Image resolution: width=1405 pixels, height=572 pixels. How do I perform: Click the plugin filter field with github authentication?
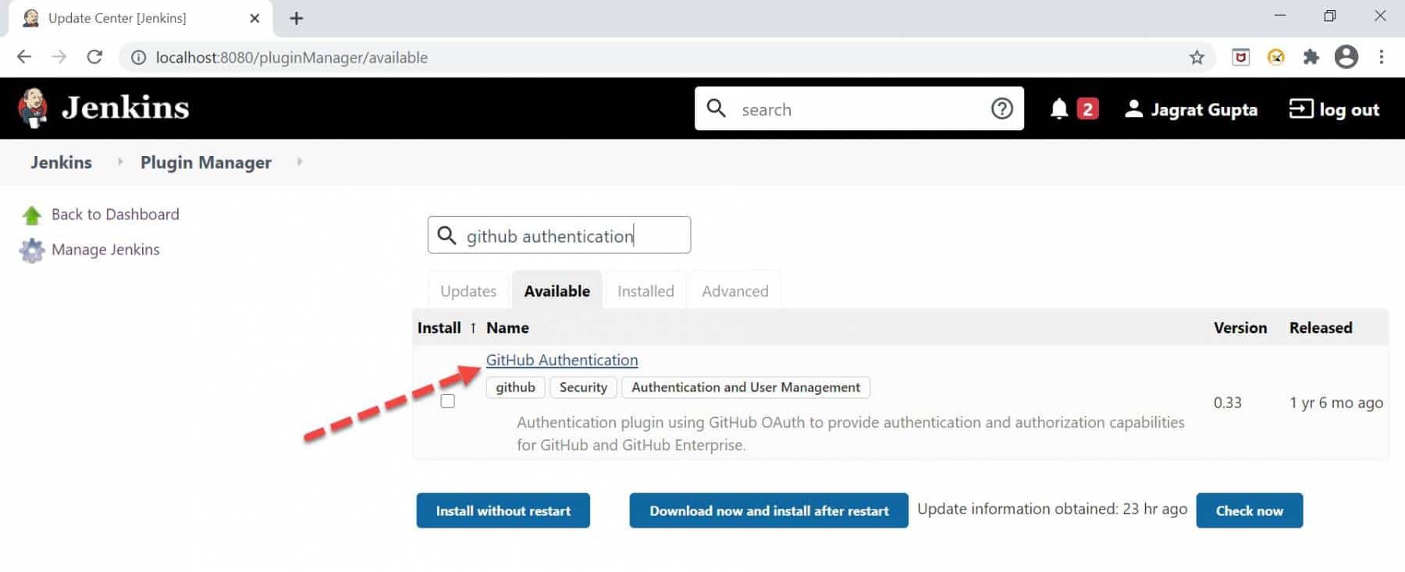pyautogui.click(x=559, y=235)
